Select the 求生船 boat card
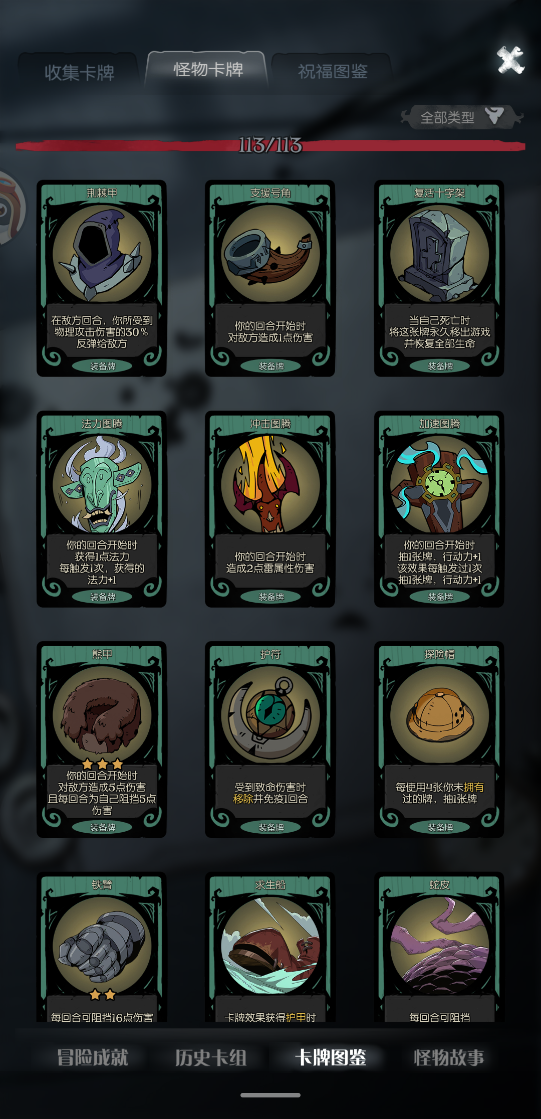The height and width of the screenshot is (1119, 541). (x=270, y=947)
